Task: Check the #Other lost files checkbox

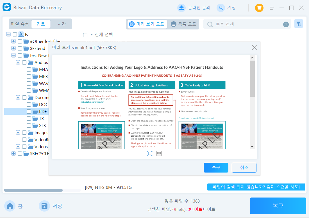Action: 20,41
